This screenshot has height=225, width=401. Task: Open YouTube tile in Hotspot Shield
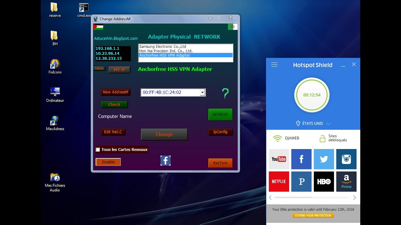click(x=279, y=159)
